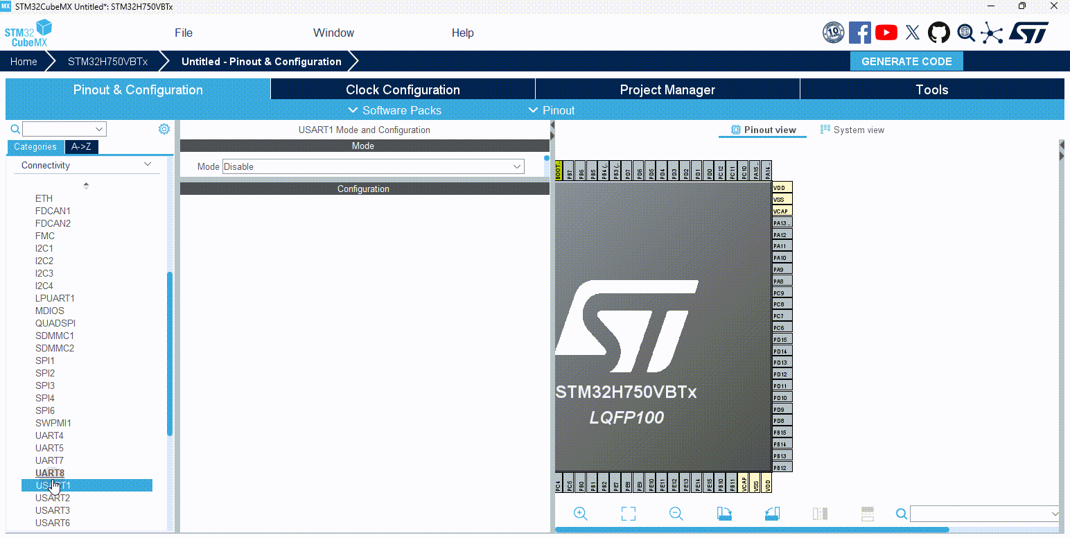Image resolution: width=1070 pixels, height=538 pixels.
Task: Click the vertical split view icon
Action: click(820, 514)
